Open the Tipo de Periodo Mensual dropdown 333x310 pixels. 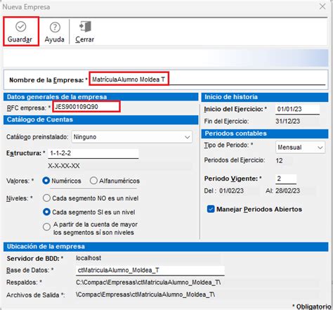pyautogui.click(x=300, y=148)
